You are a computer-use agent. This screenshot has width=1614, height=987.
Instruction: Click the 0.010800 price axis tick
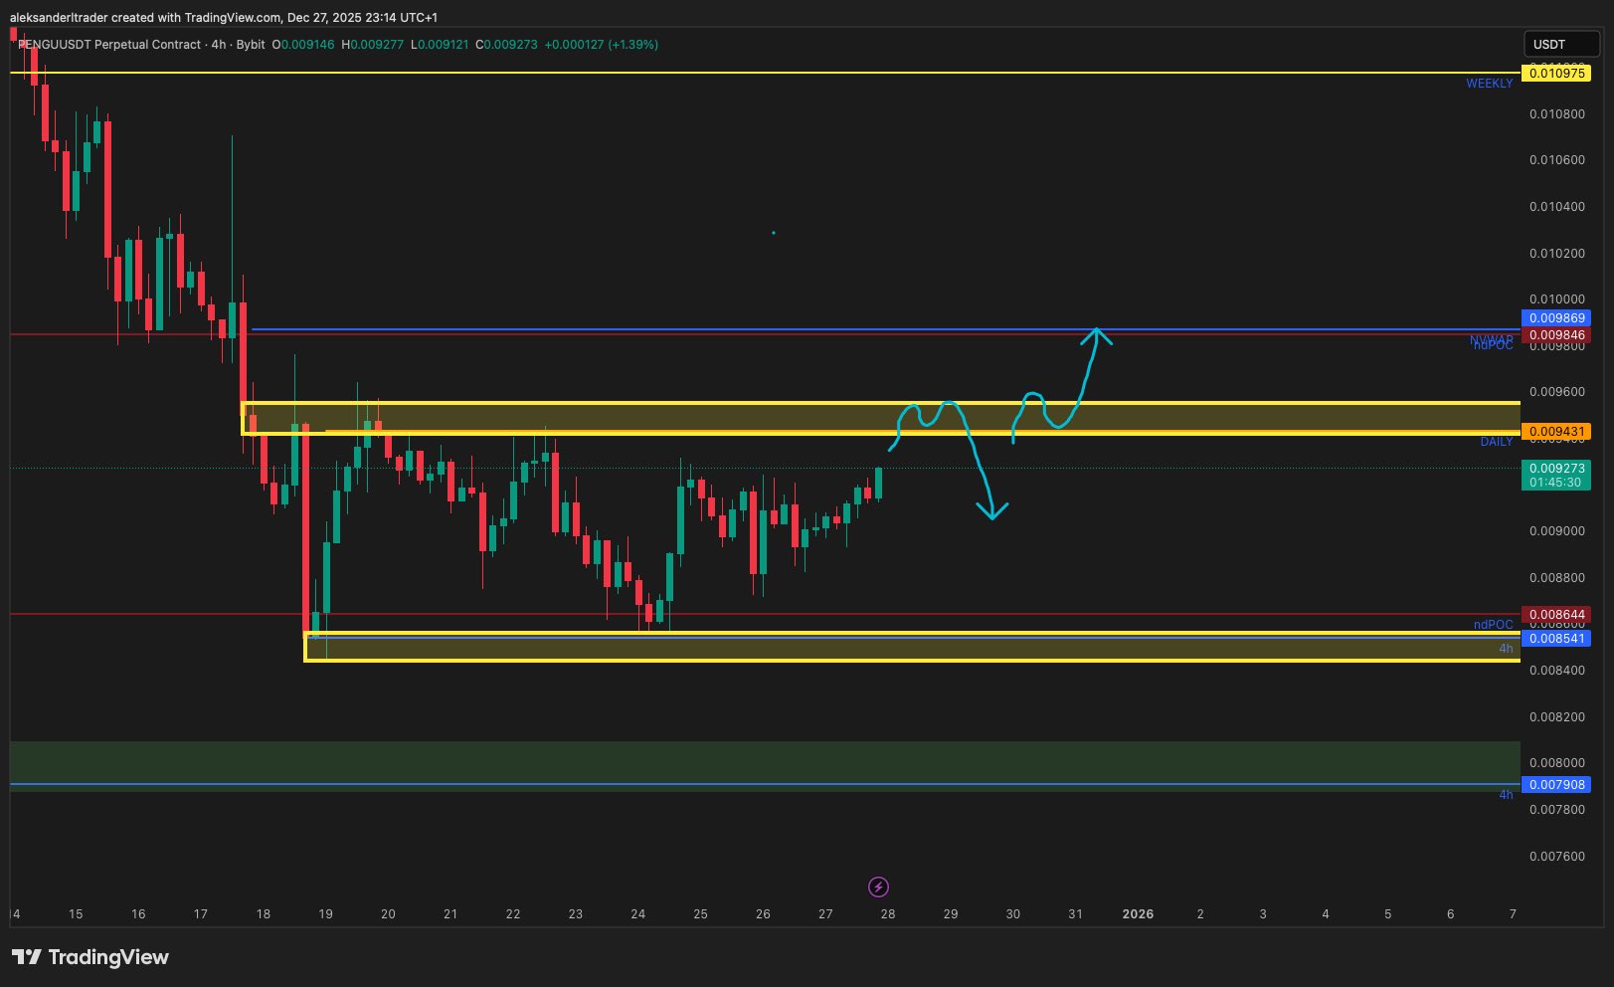click(1557, 114)
